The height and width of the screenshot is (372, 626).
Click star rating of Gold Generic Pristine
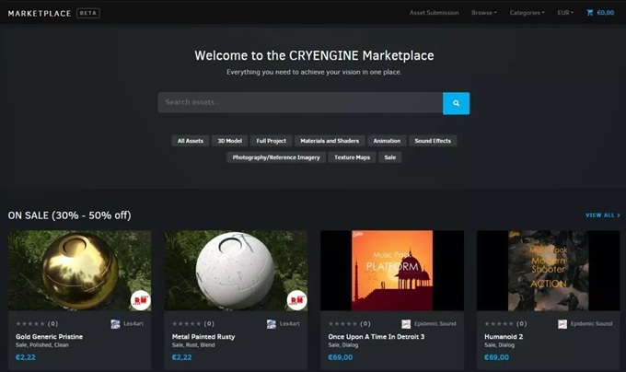[30, 324]
